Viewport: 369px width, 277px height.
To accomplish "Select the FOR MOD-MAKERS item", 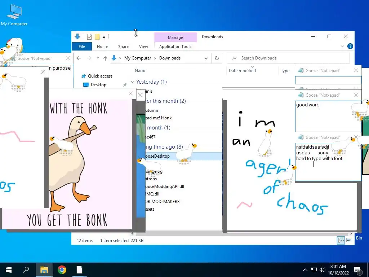I will click(163, 201).
